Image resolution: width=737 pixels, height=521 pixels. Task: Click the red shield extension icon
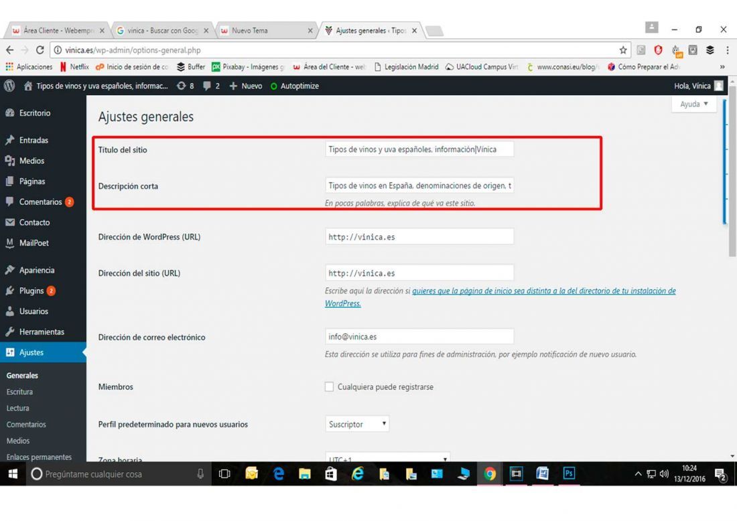(x=658, y=50)
